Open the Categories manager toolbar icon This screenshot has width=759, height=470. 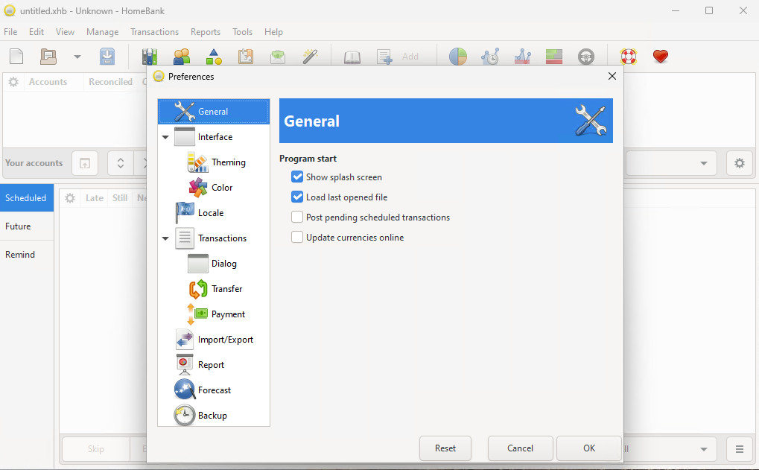tap(214, 57)
